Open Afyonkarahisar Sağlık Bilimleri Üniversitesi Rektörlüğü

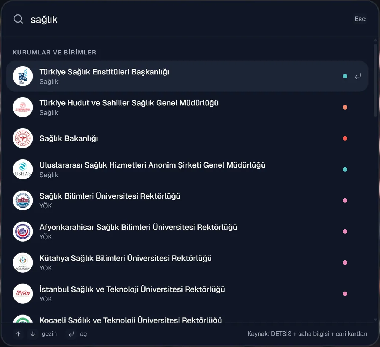coord(187,232)
